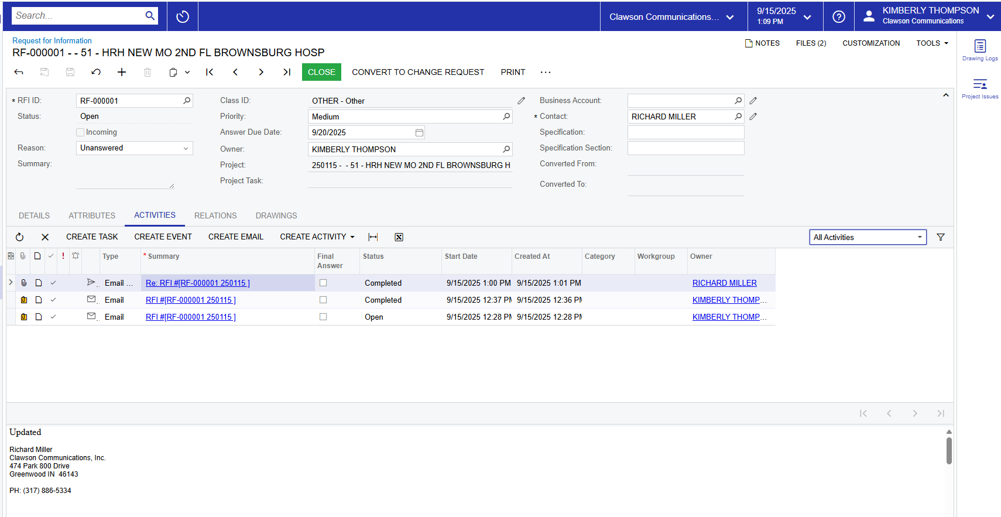1001x517 pixels.
Task: Switch to the Drawings tab
Action: click(x=276, y=215)
